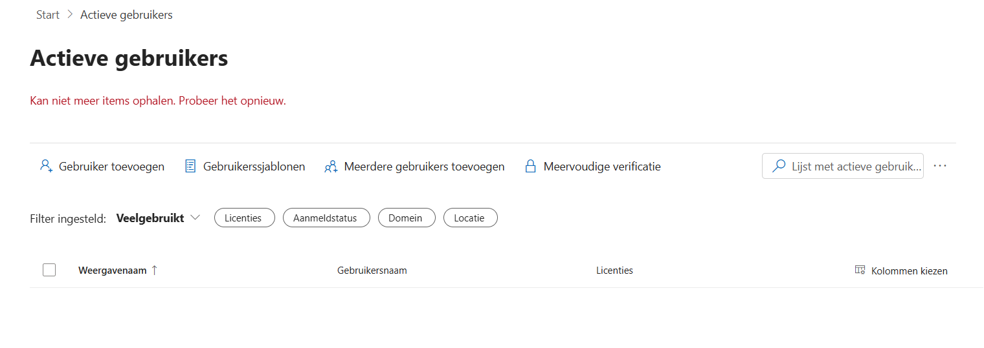This screenshot has width=984, height=348.
Task: Go to Start in breadcrumb
Action: [48, 14]
